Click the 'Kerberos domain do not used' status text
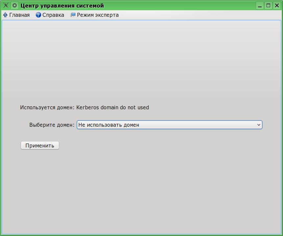Image resolution: width=283 pixels, height=236 pixels. point(112,107)
